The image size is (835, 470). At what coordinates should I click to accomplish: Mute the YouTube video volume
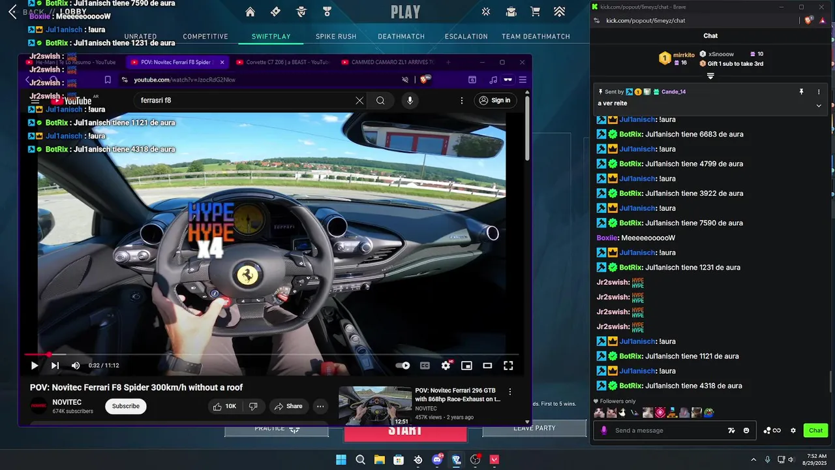[76, 366]
